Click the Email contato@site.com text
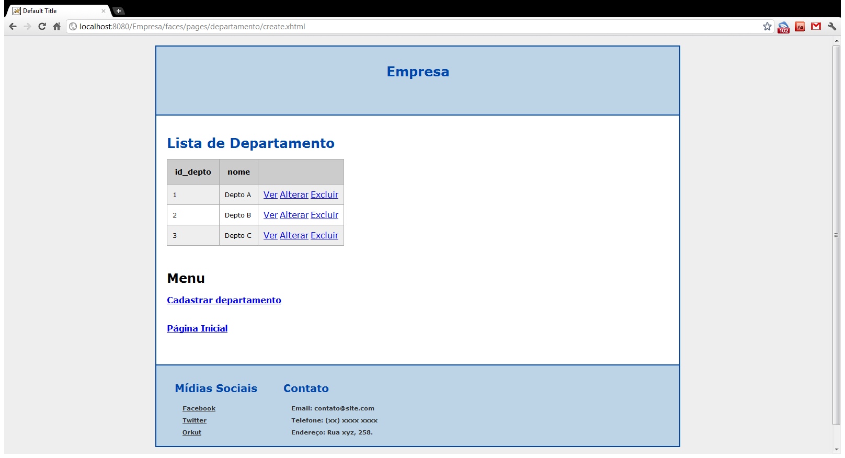The height and width of the screenshot is (458, 845). pos(333,408)
